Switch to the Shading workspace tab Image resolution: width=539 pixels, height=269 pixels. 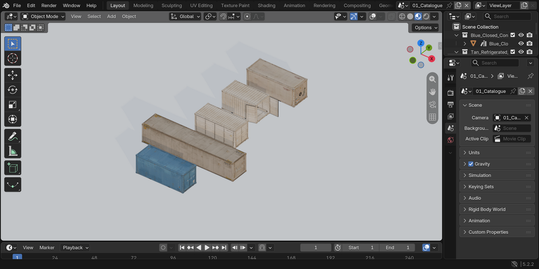(266, 5)
